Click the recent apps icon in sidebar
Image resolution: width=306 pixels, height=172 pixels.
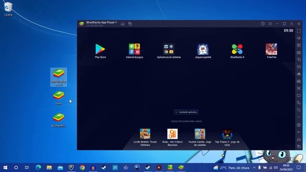coord(299,147)
